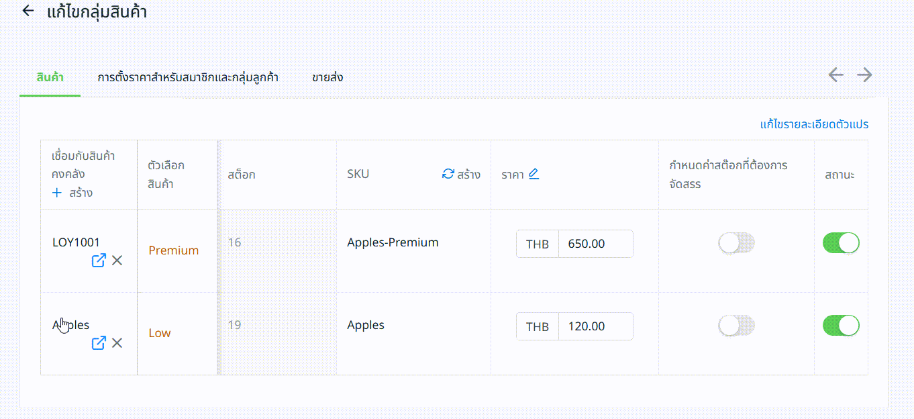Click the 650.00 price field
Viewport: 914px width, 419px height.
pyautogui.click(x=596, y=244)
